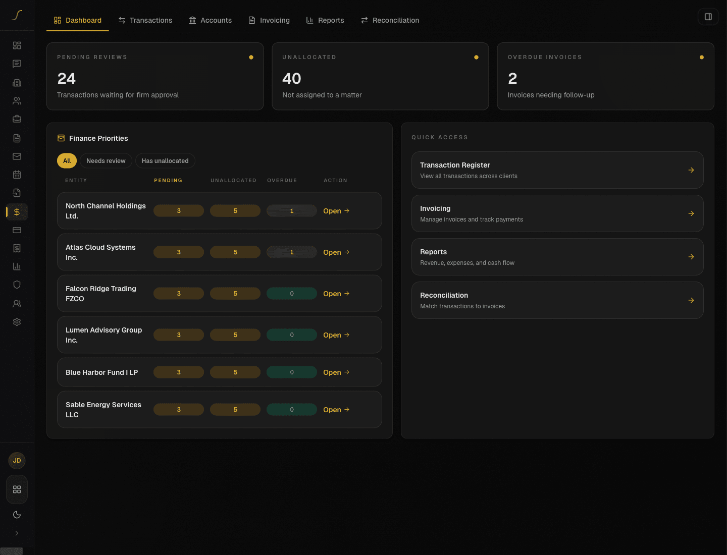The width and height of the screenshot is (727, 555).
Task: Select the Has unallocated filter chip
Action: (x=165, y=161)
